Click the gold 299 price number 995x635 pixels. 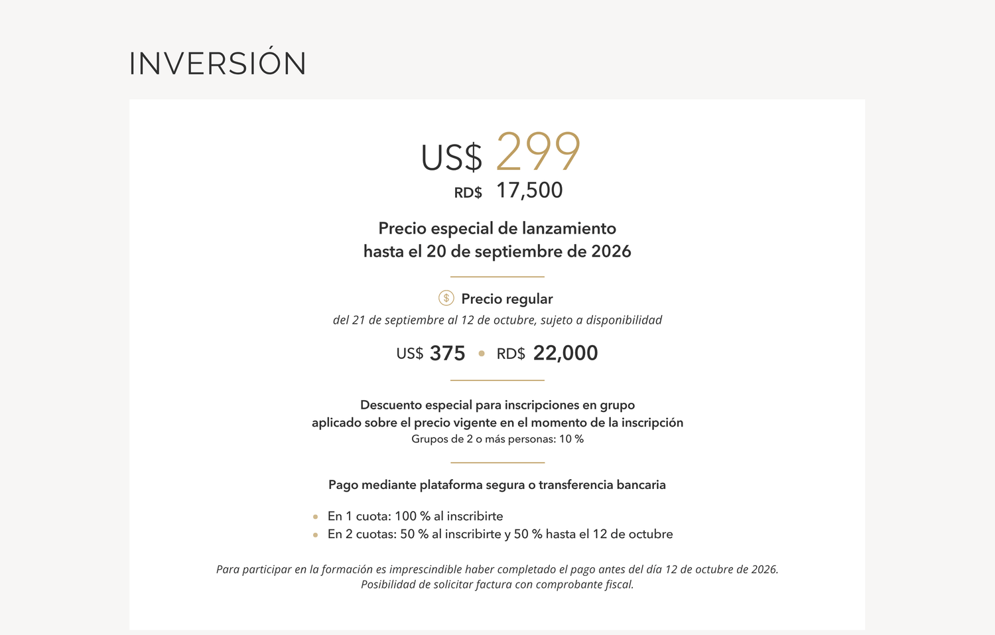[x=538, y=152]
